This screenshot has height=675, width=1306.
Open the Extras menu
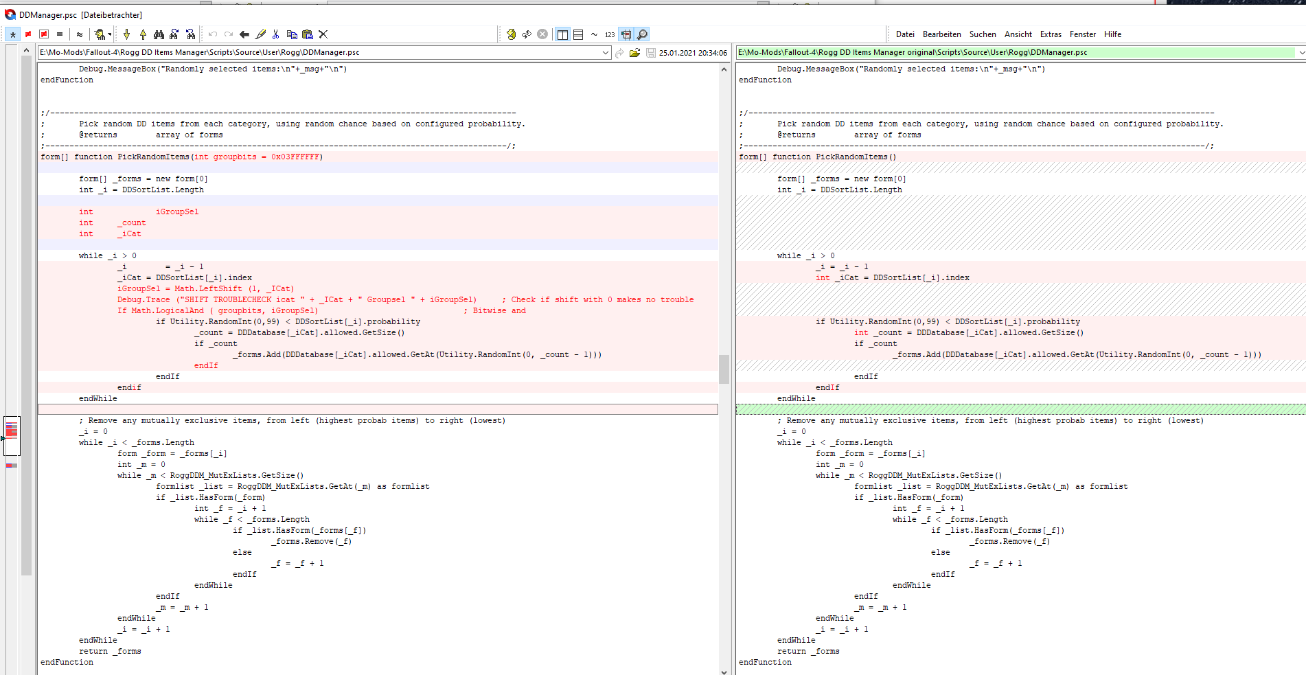(x=1051, y=34)
